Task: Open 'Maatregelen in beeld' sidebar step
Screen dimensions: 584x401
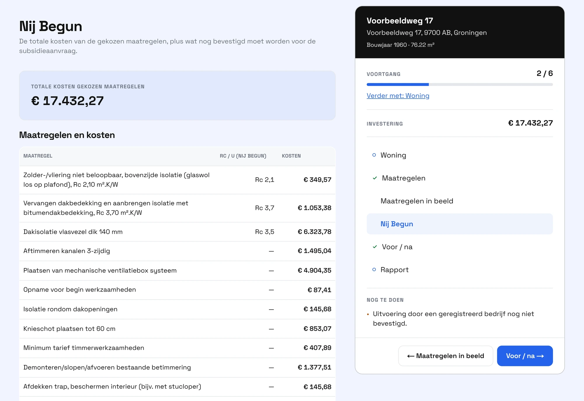Action: pos(460,201)
